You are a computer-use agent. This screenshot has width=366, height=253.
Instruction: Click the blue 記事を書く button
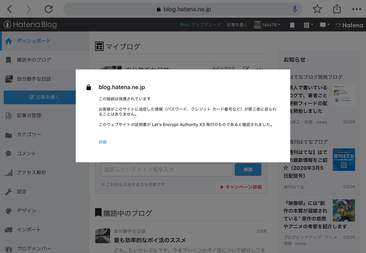40,97
